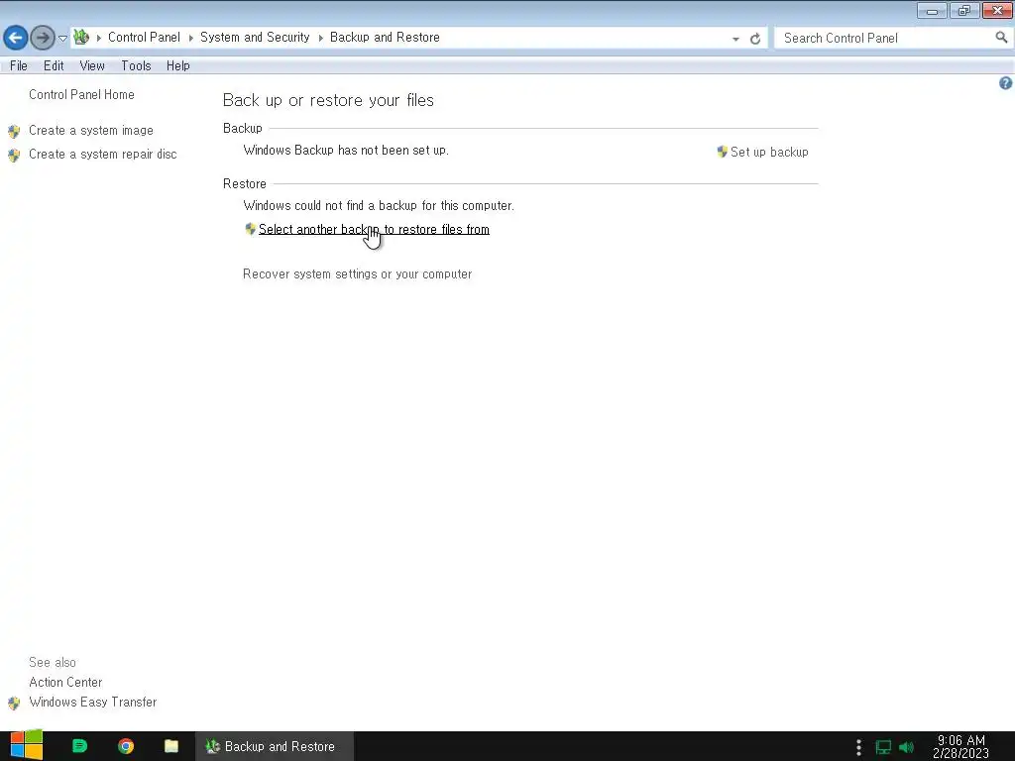Click the Backup and Restore address bar icon

tap(81, 37)
